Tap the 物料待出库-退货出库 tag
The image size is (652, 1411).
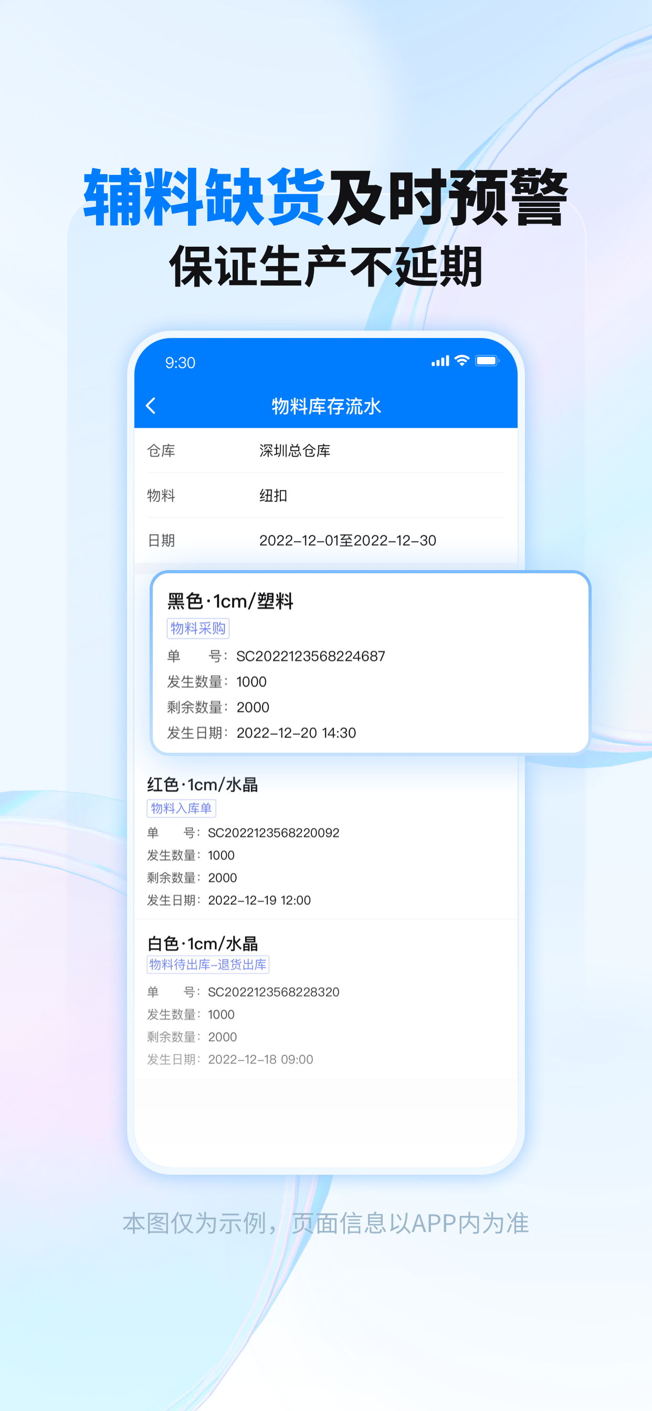(208, 964)
